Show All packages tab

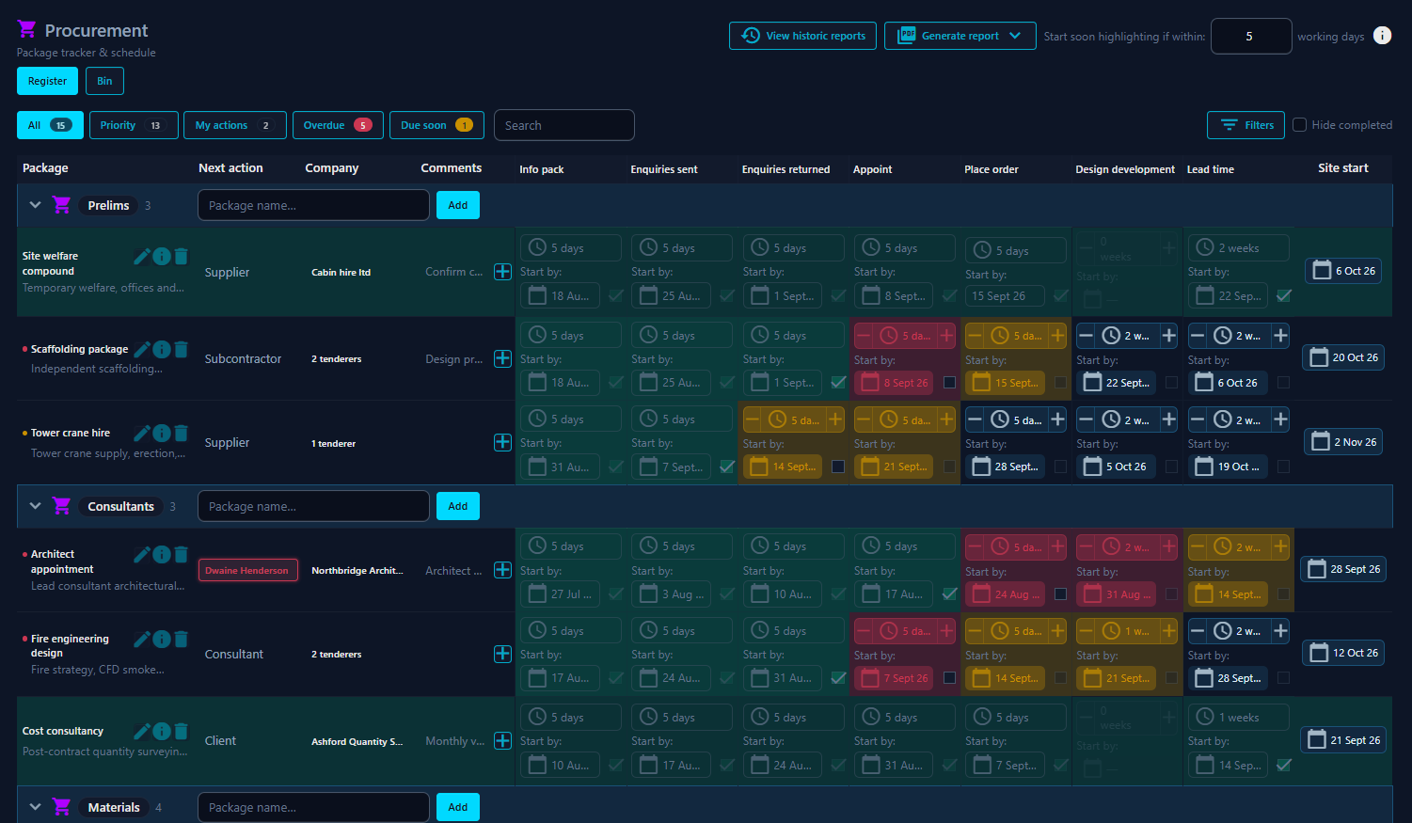click(50, 125)
